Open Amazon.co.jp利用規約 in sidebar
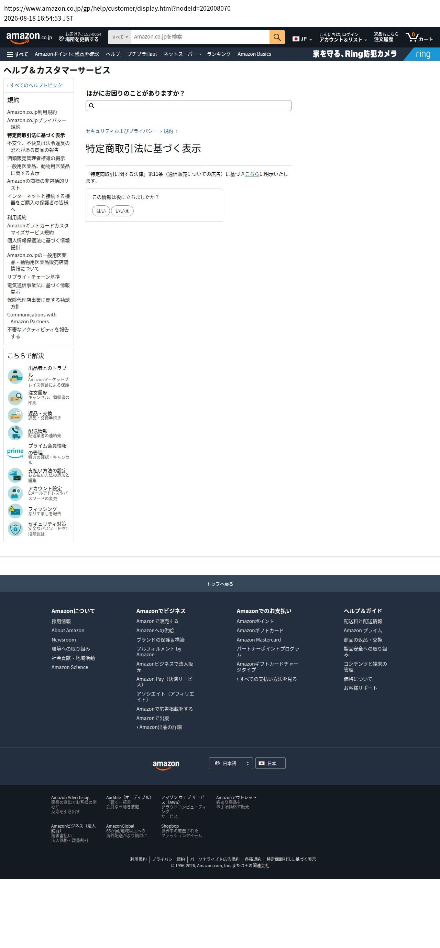The image size is (440, 948). point(32,112)
